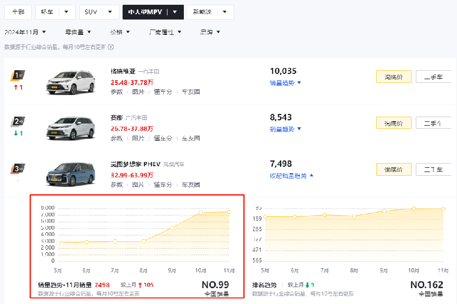
Task: Open 参数 for 赛那
Action: click(x=117, y=138)
